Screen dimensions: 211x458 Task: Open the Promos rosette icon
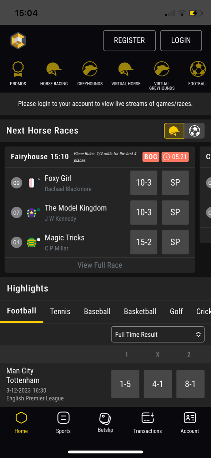pyautogui.click(x=18, y=69)
